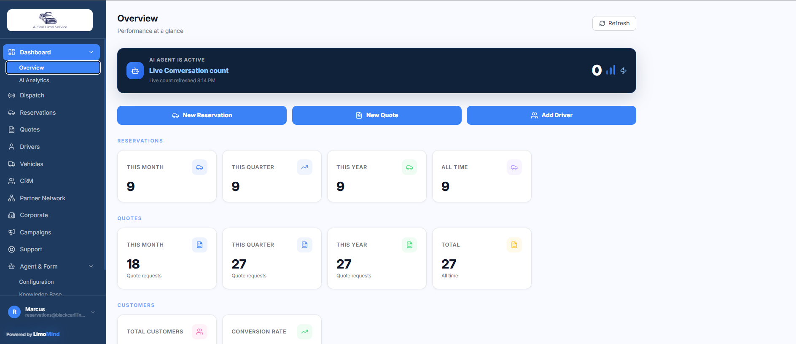Click the Live count refreshed 8:14 PM text
The width and height of the screenshot is (796, 344).
[182, 81]
